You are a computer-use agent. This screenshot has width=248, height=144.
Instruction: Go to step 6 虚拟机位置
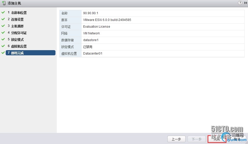pyautogui.click(x=17, y=46)
